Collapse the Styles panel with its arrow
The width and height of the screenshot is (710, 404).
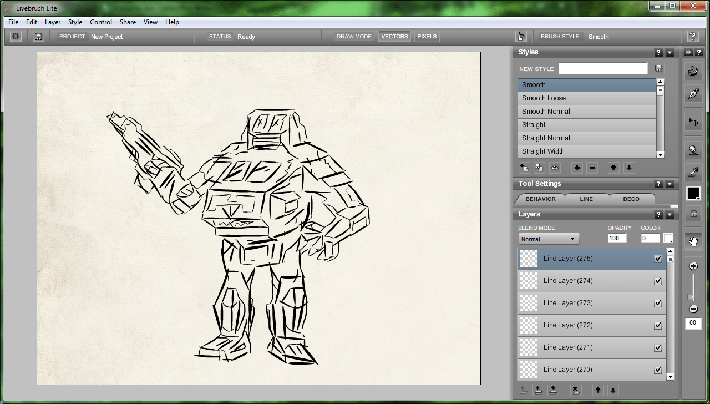670,53
